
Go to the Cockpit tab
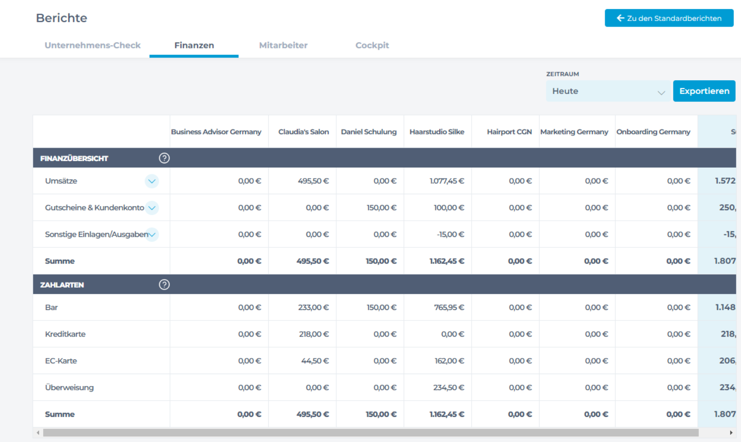pyautogui.click(x=372, y=46)
